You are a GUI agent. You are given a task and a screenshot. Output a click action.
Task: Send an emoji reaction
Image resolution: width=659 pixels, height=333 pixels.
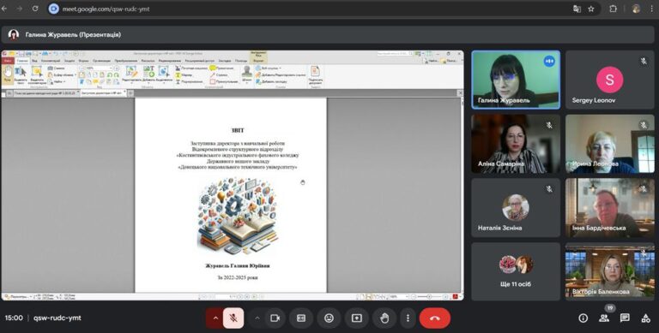tap(329, 318)
